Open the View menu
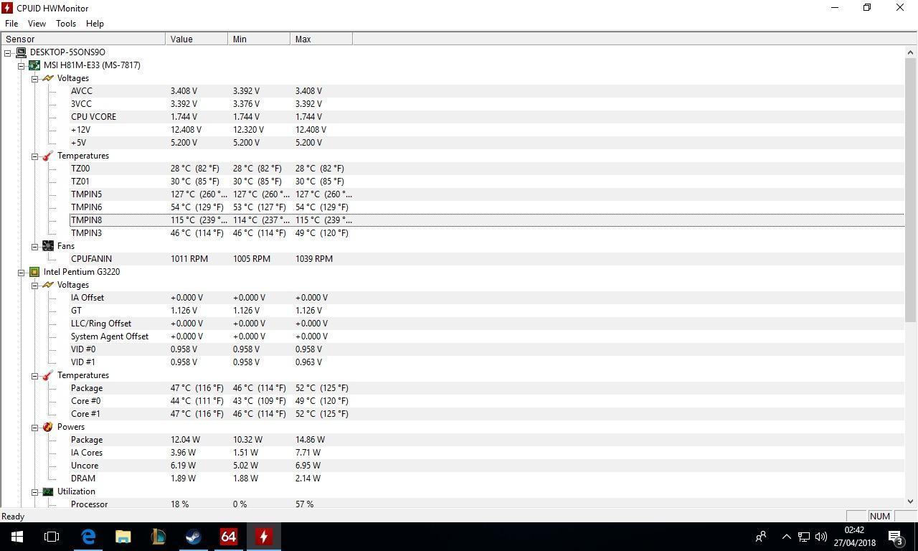918x551 pixels. pos(37,24)
